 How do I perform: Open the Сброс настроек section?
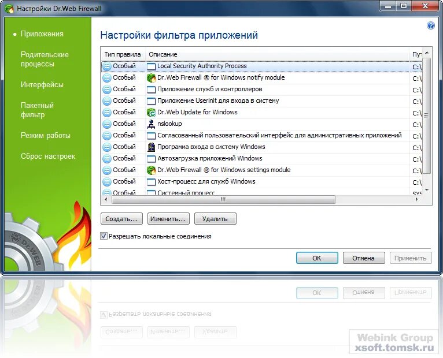[x=48, y=156]
